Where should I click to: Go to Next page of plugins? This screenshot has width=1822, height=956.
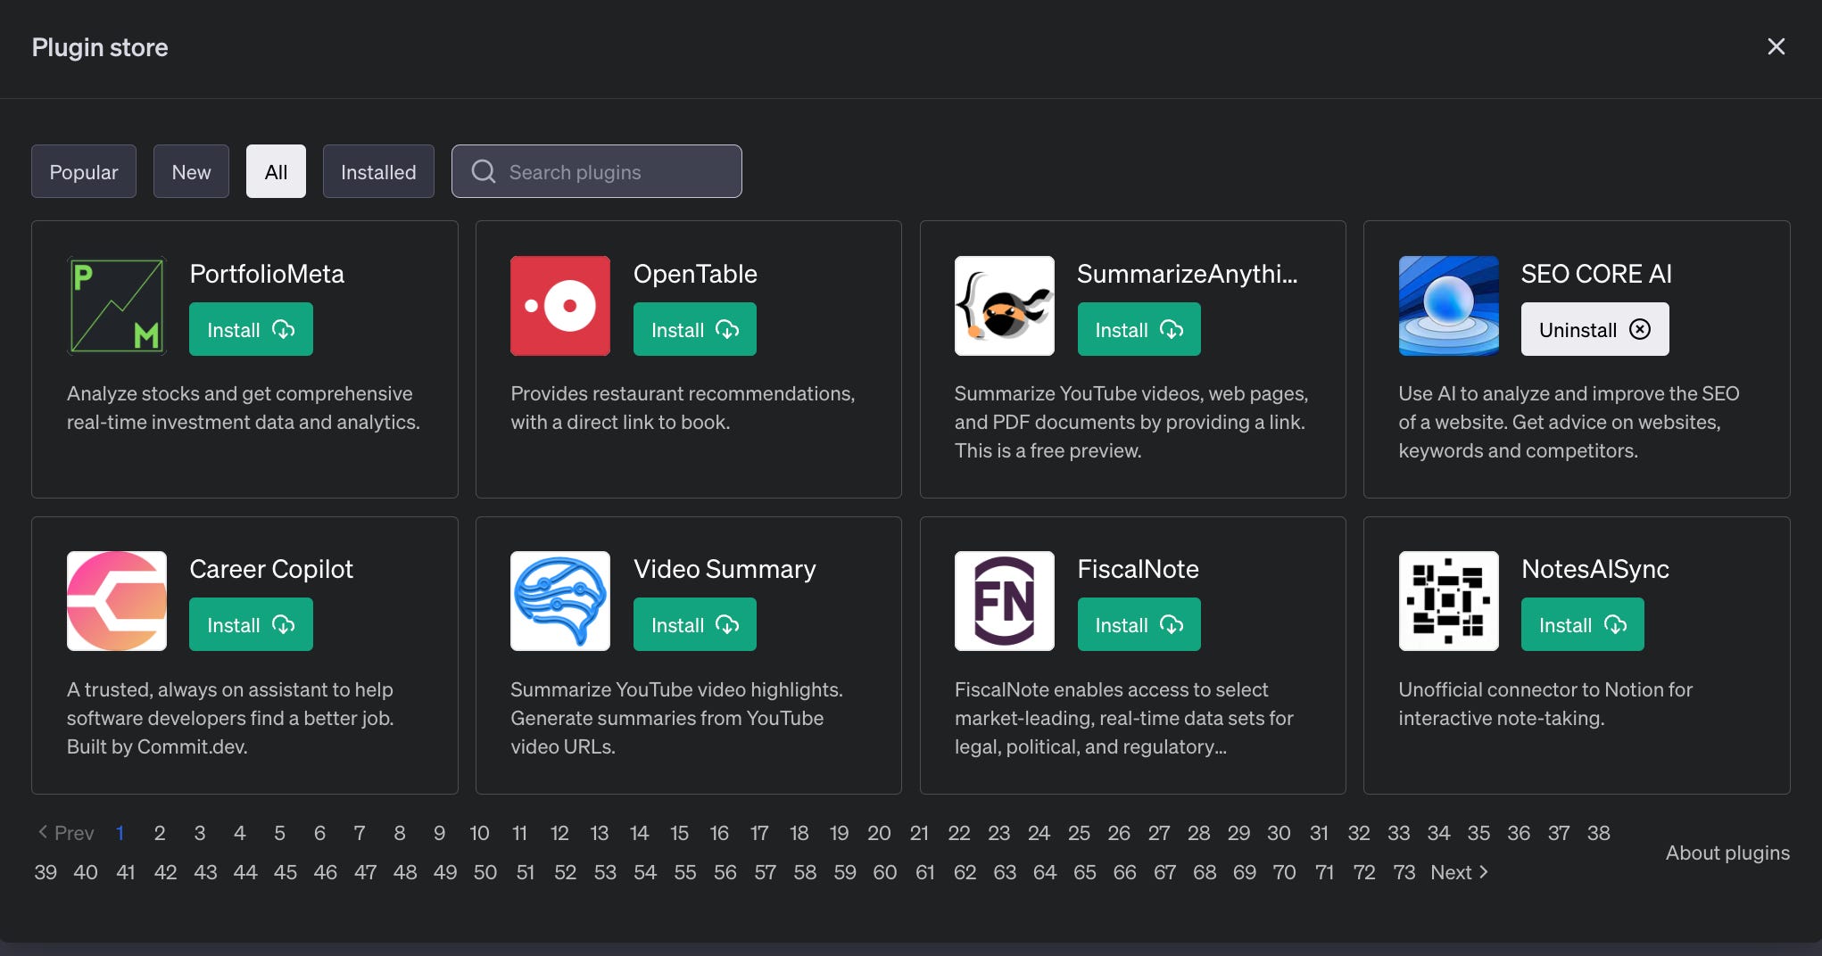pos(1460,872)
